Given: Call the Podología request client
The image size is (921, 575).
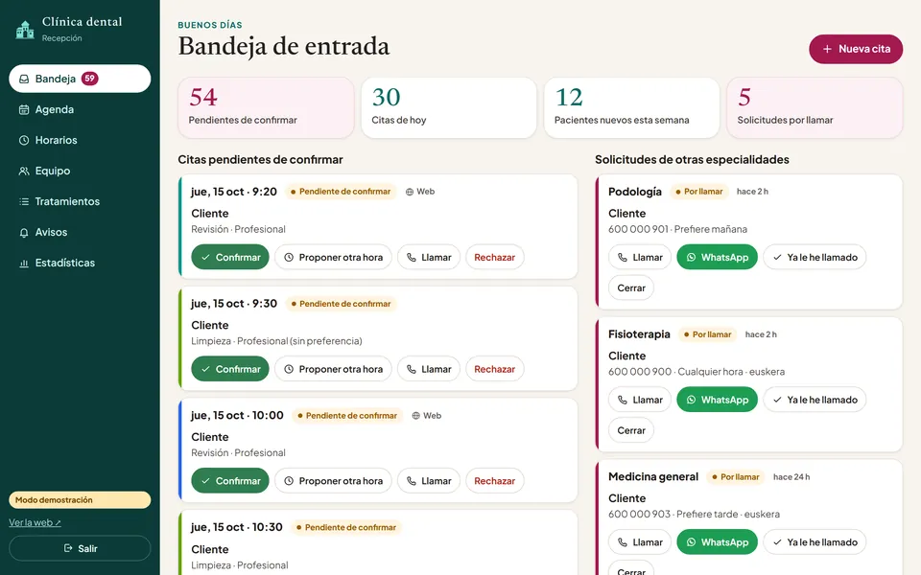Looking at the screenshot, I should (x=640, y=257).
